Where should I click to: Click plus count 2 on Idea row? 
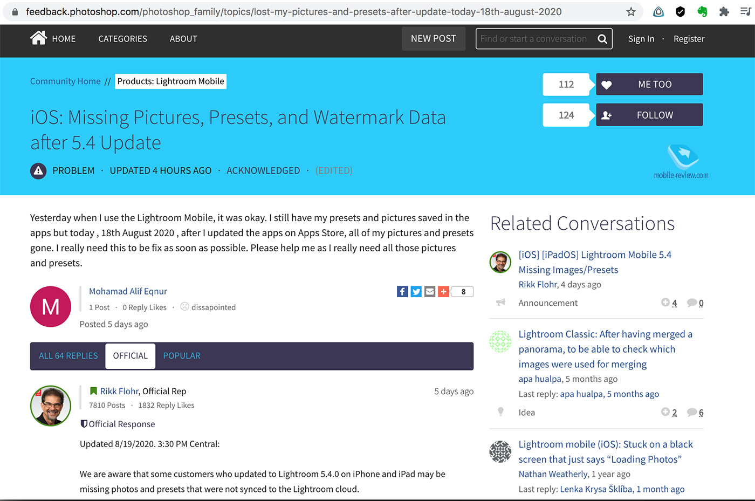tap(669, 412)
